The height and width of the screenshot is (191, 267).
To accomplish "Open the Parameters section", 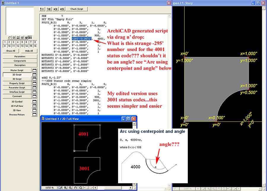I will [20, 56].
